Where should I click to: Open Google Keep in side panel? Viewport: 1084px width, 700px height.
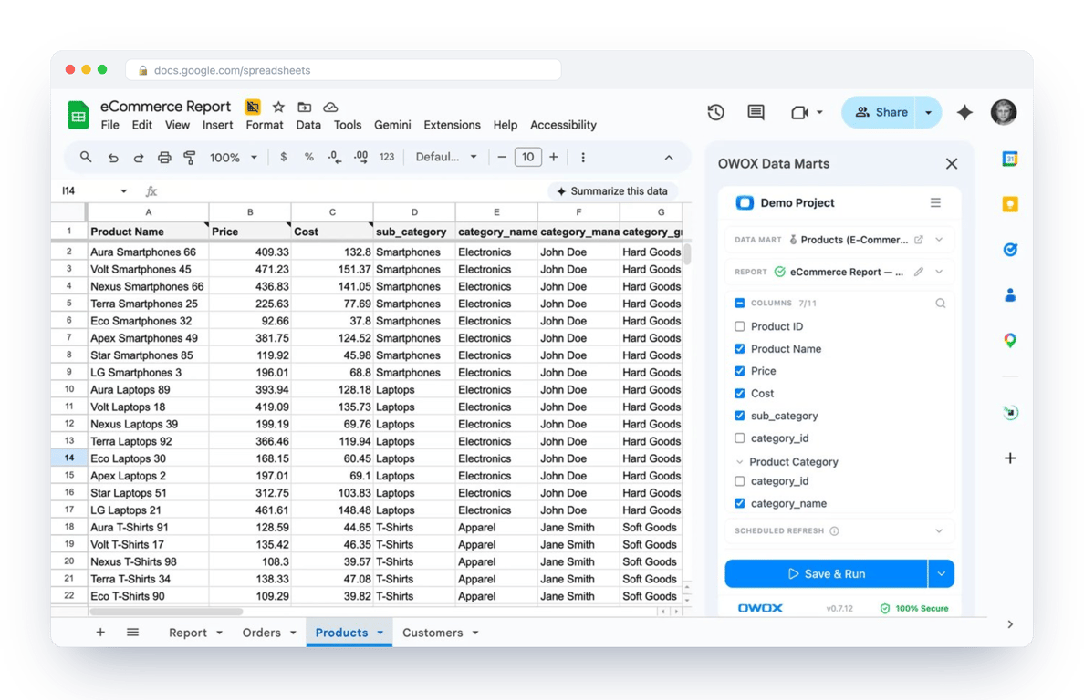click(x=1010, y=203)
